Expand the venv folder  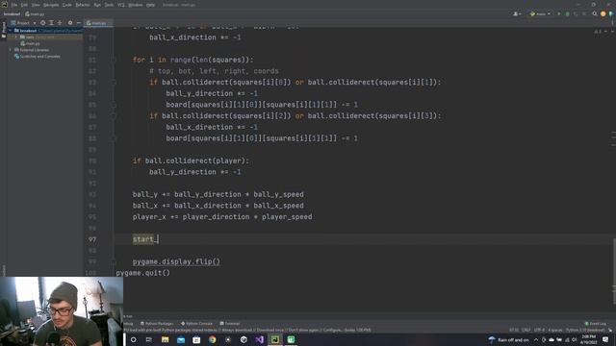(16, 37)
